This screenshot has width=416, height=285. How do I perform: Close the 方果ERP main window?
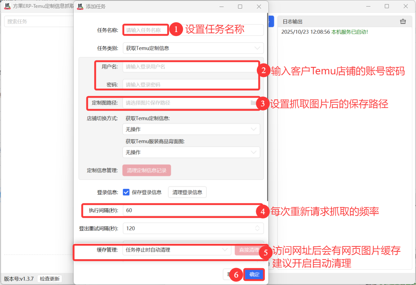click(x=406, y=6)
